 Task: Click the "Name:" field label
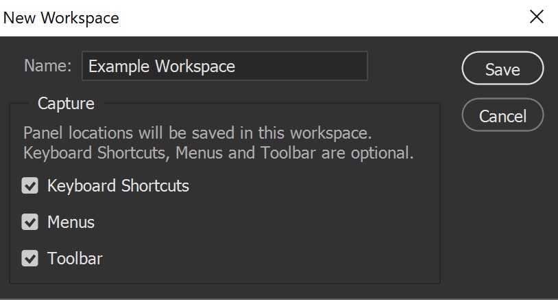click(47, 66)
